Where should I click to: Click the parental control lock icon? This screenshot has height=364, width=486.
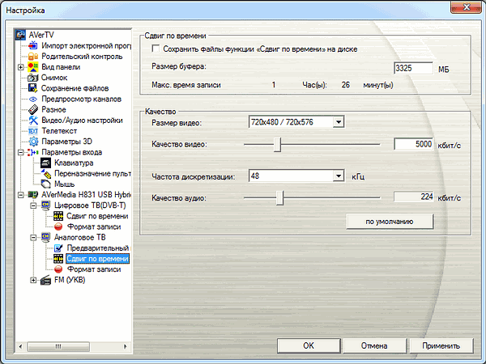click(x=33, y=57)
